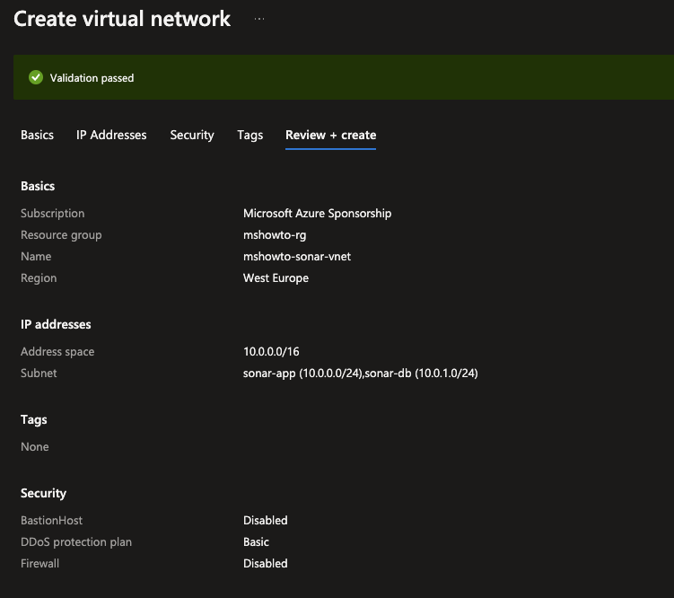Viewport: 674px width, 598px height.
Task: Click the None value under Tags
Action: [x=35, y=447]
